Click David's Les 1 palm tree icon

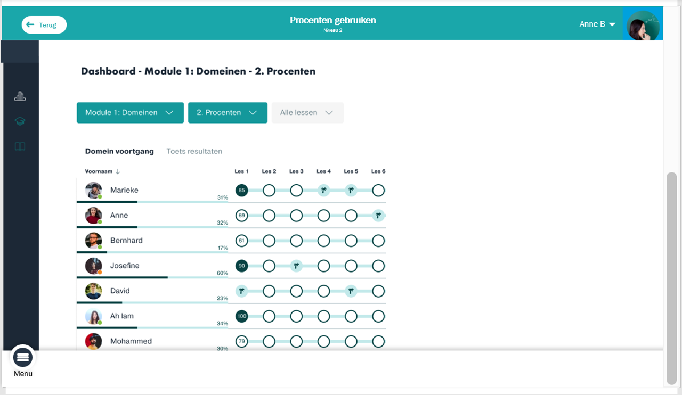click(x=242, y=291)
